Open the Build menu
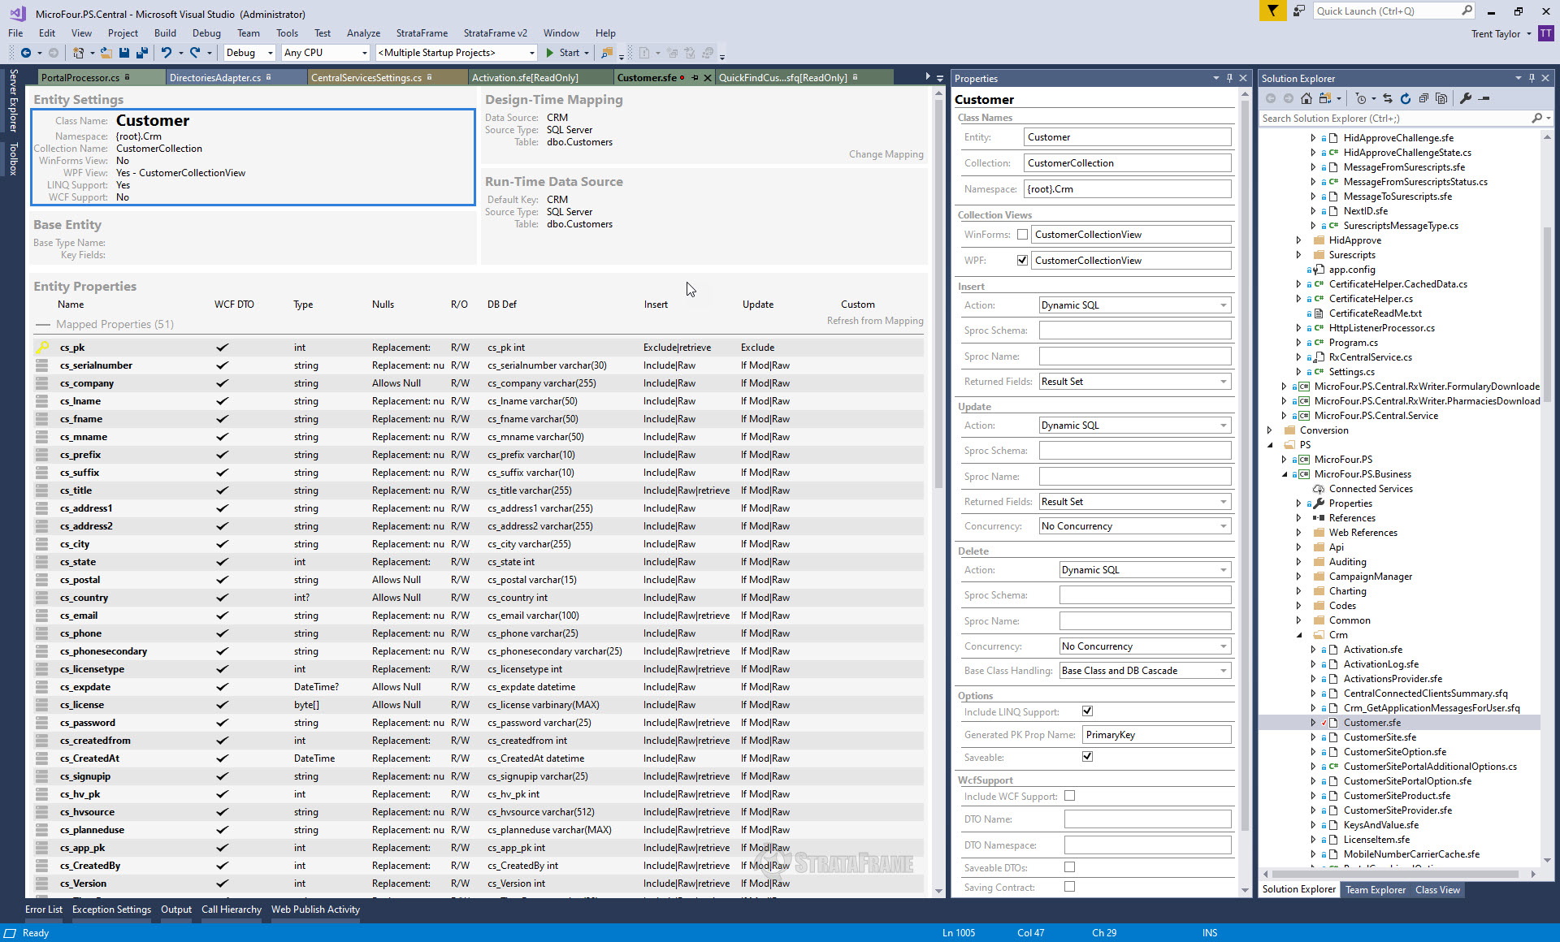The image size is (1560, 942). pyautogui.click(x=165, y=33)
